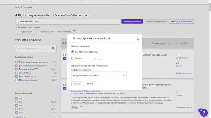Click the 'Поиск' breadcrumb link
211x118 pixels.
point(18,7)
